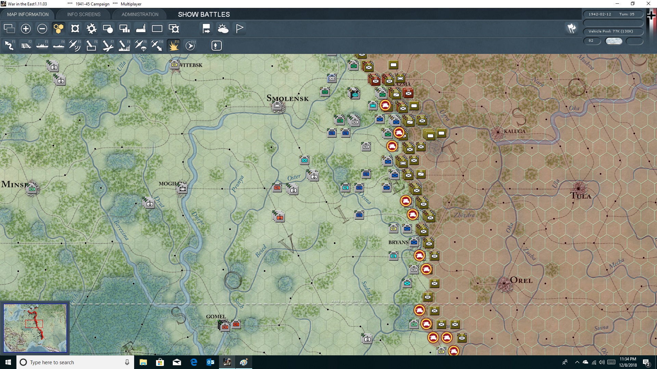This screenshot has width=657, height=369.
Task: Open the INFO SCREENS tab
Action: pos(84,14)
